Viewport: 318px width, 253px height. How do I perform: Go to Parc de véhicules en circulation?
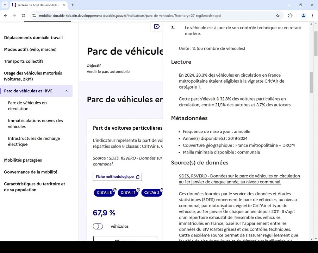[27, 106]
